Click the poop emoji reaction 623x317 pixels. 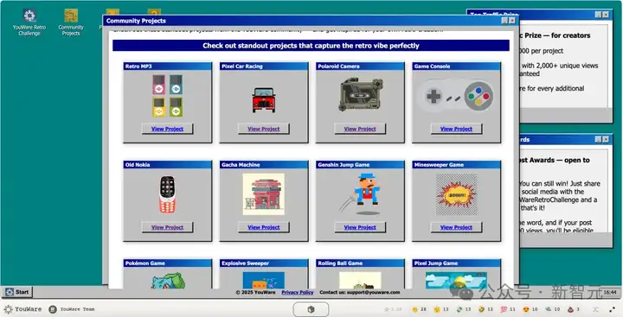coord(570,309)
